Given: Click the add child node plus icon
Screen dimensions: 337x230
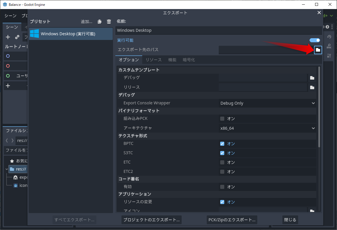Looking at the screenshot, I should coord(8,37).
